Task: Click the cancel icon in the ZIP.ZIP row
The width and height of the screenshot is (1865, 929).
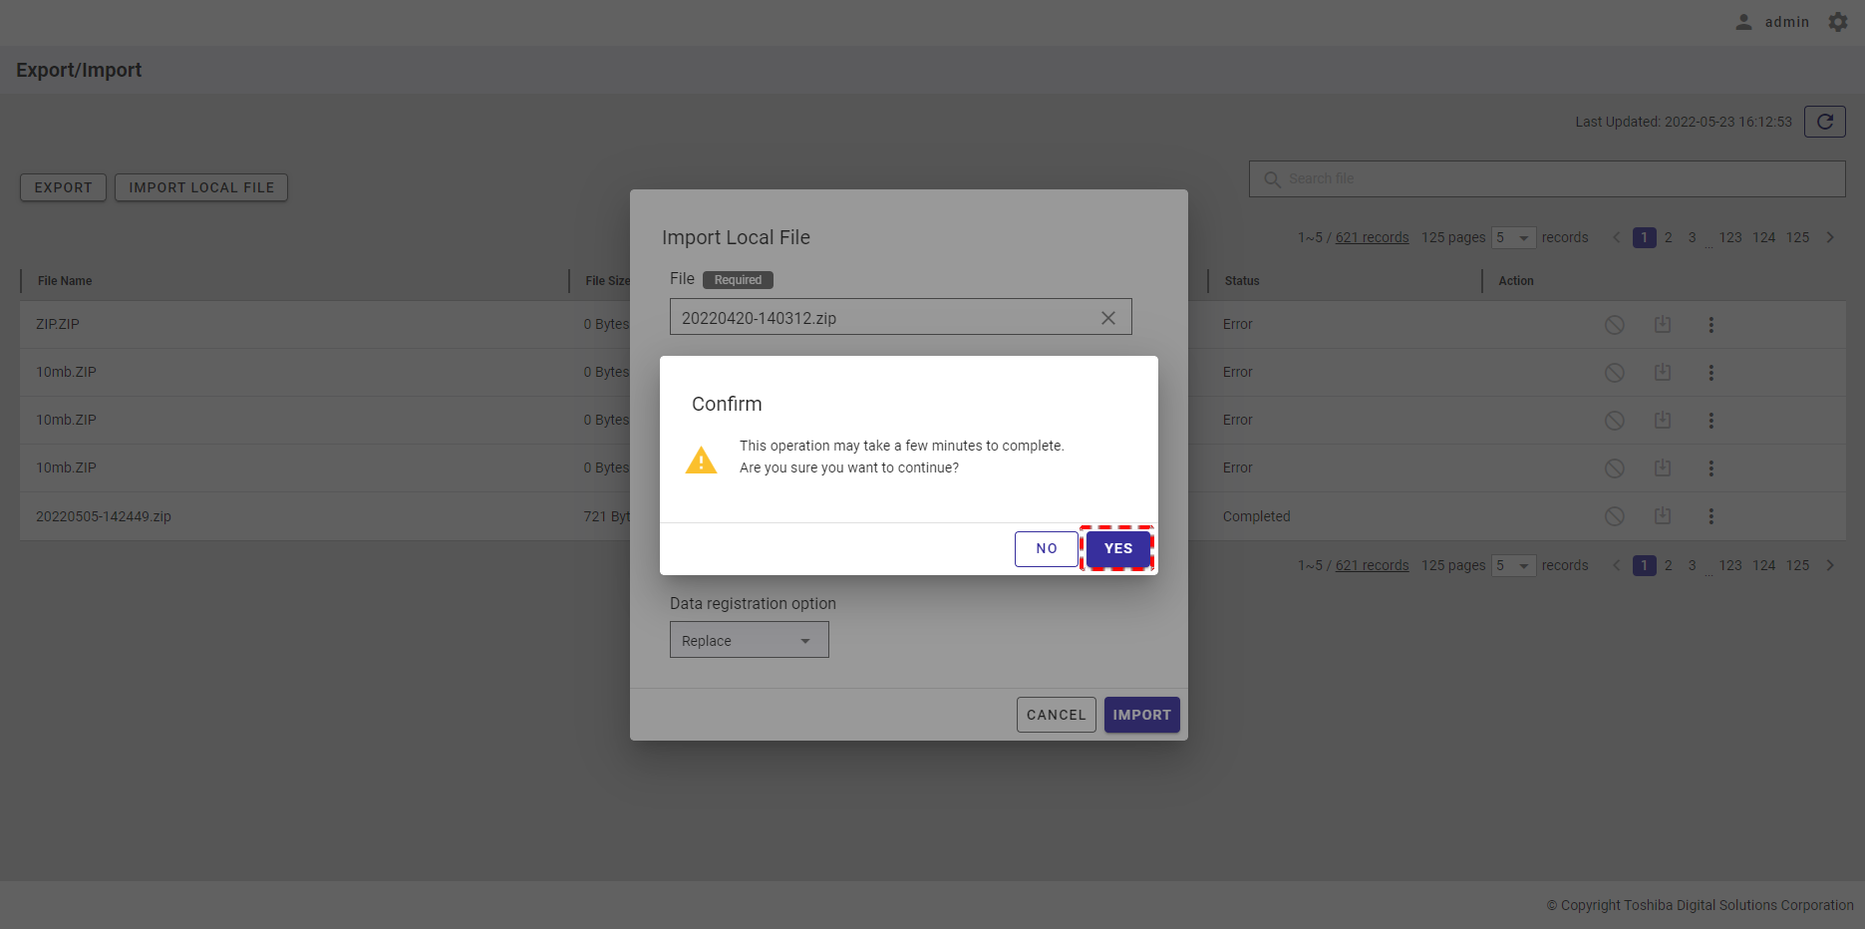Action: point(1614,325)
